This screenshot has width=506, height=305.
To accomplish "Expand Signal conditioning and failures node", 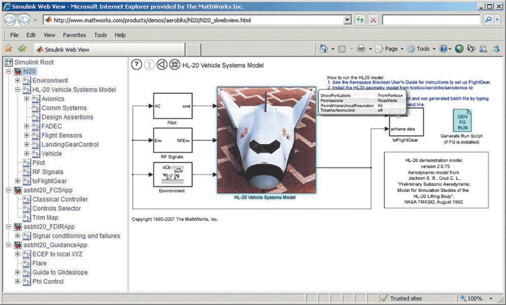I will pos(18,236).
